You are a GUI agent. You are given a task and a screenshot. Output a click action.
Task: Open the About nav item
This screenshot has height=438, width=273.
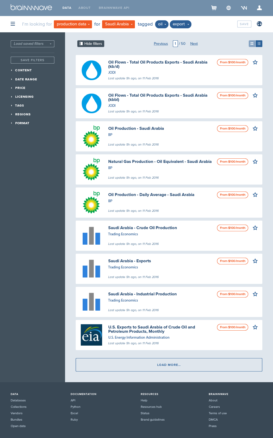coord(85,8)
